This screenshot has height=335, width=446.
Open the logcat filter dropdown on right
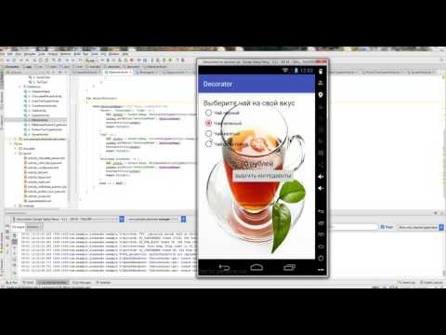[x=420, y=227]
